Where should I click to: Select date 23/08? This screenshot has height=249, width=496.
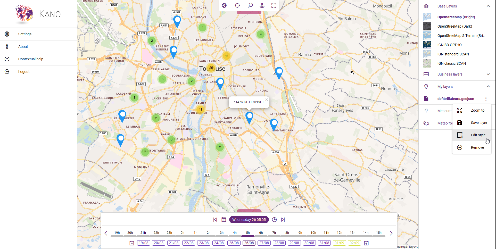click(x=204, y=243)
